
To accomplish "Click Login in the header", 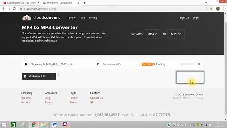I will 196,18.
